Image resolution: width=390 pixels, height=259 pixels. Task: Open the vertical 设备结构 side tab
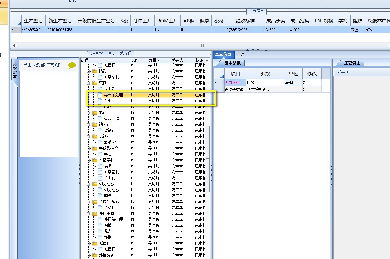(15, 72)
